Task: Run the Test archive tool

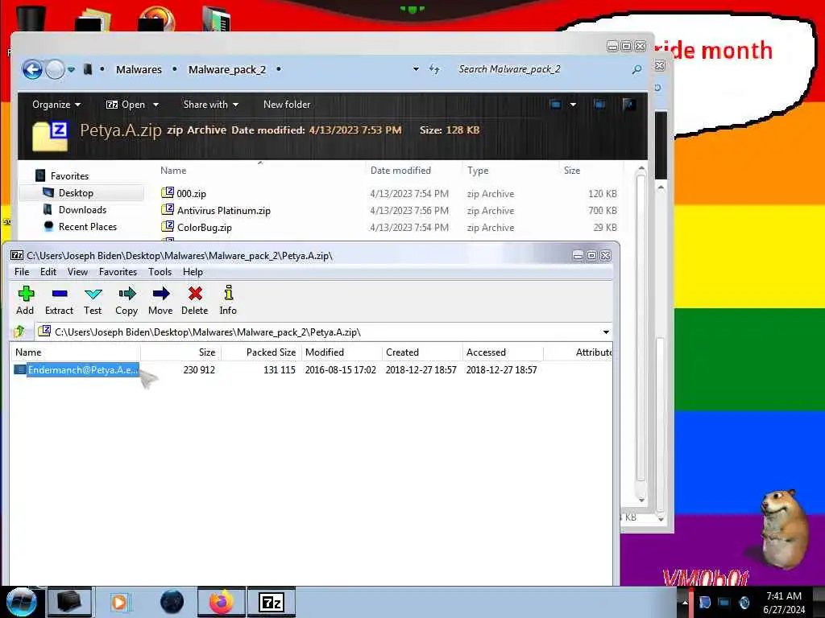Action: 93,300
